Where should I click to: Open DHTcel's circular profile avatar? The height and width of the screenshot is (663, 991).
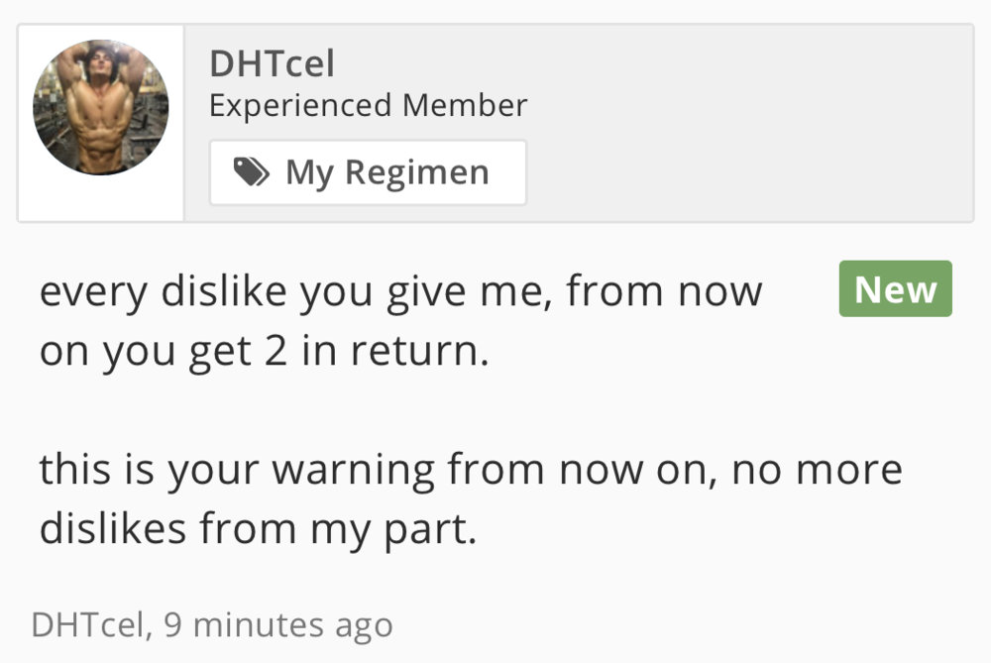tap(100, 108)
